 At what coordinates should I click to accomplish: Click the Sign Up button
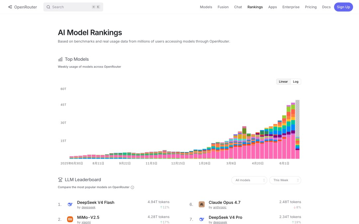(343, 7)
